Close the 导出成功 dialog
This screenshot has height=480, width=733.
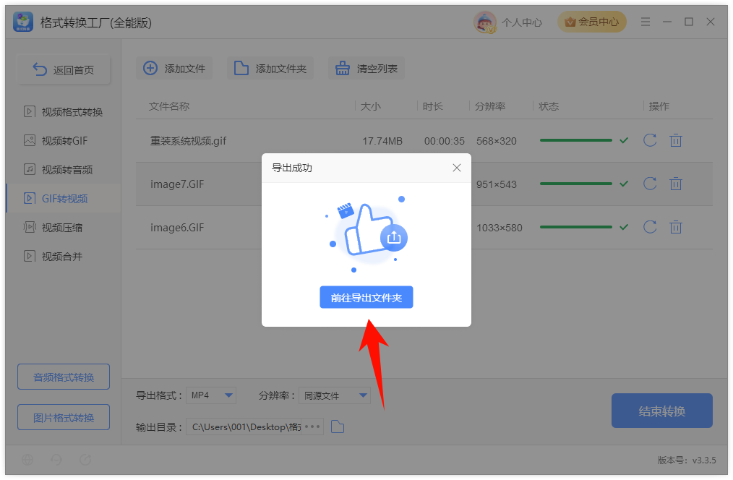457,168
